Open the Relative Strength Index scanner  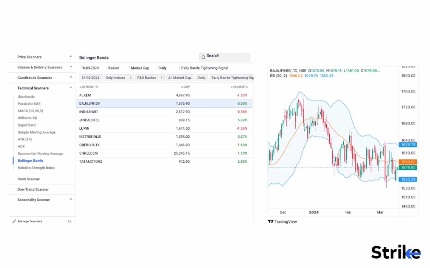[x=35, y=167]
